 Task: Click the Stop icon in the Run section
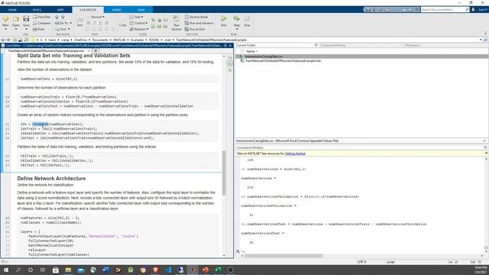(247, 18)
